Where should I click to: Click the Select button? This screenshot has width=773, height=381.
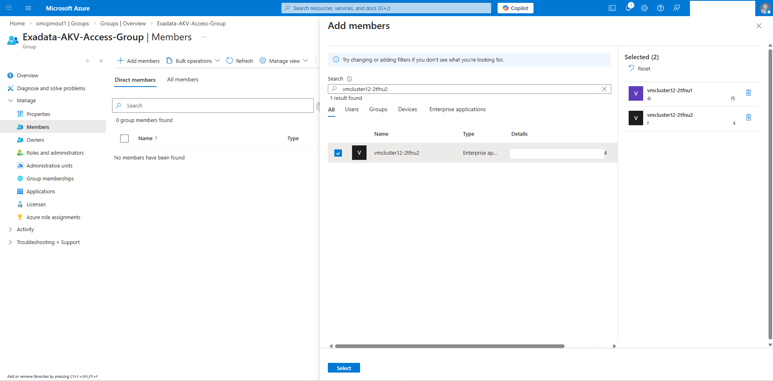[344, 368]
